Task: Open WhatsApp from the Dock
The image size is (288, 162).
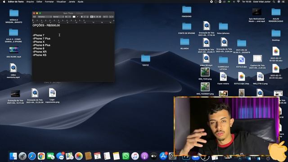Action: point(126,156)
